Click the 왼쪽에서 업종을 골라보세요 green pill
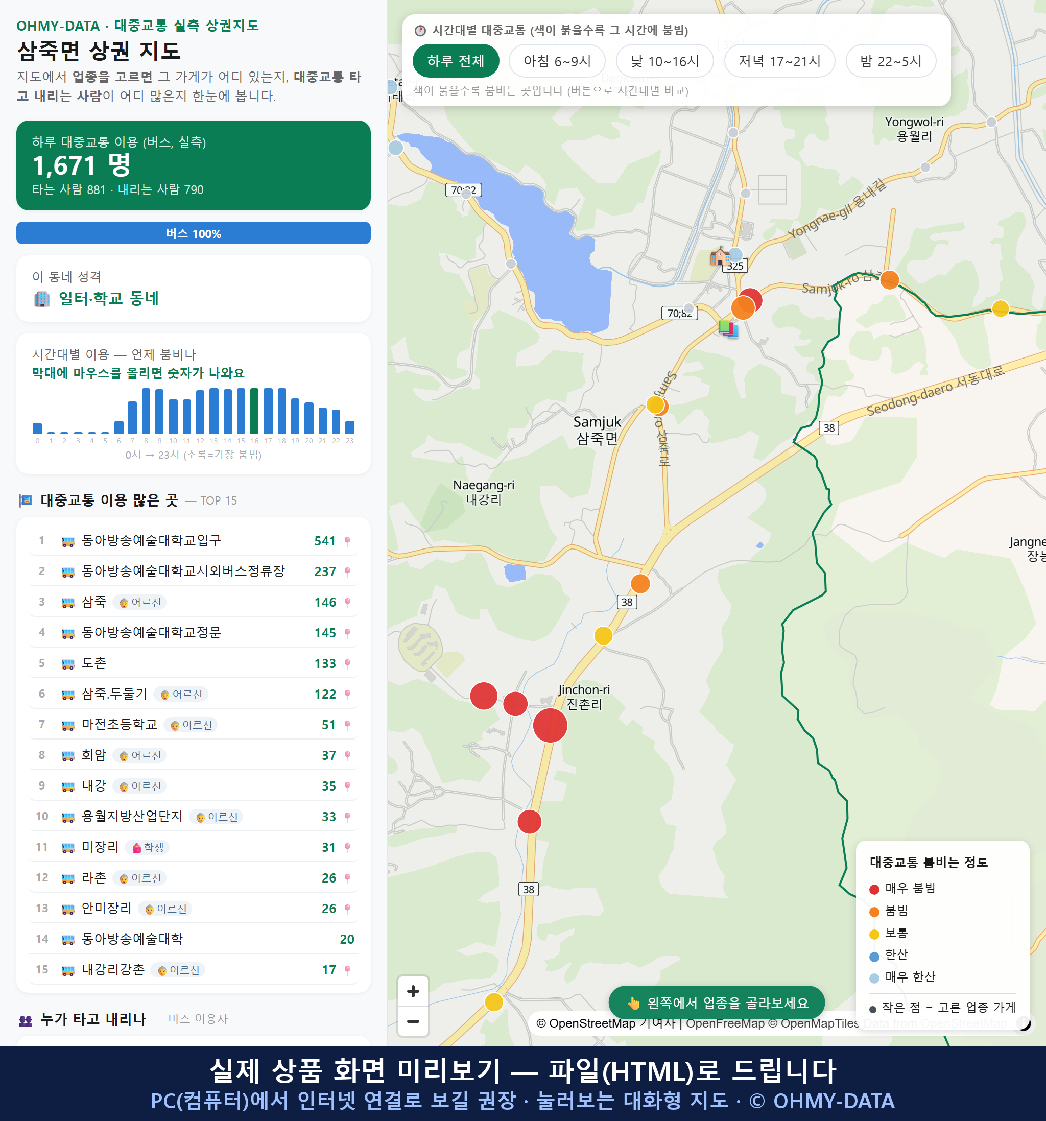The width and height of the screenshot is (1046, 1121). click(717, 1003)
